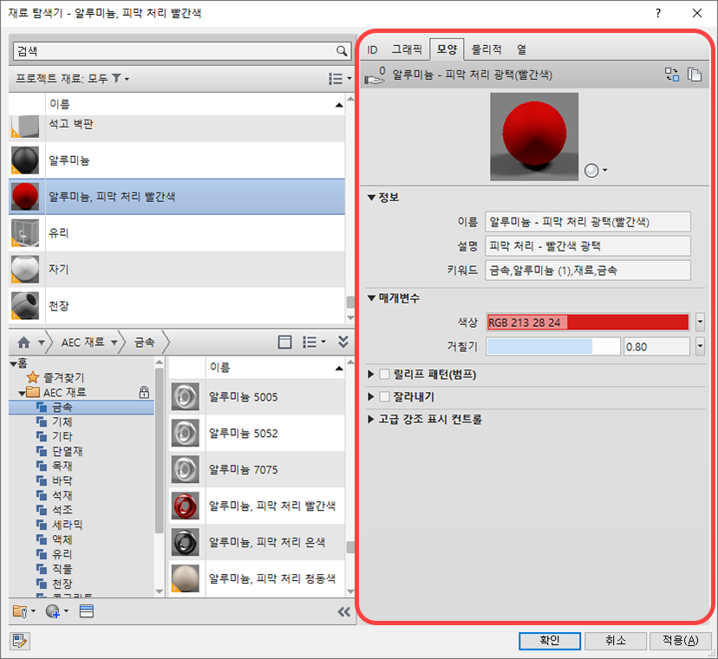The height and width of the screenshot is (659, 718).
Task: Click the shared asset hand icon
Action: pos(375,76)
